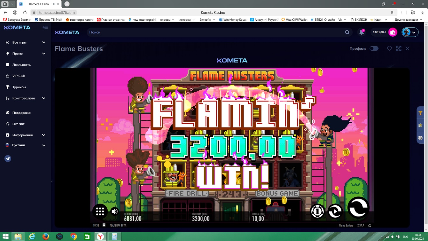
Task: Click the kometacasino876.com address bar
Action: tap(57, 12)
